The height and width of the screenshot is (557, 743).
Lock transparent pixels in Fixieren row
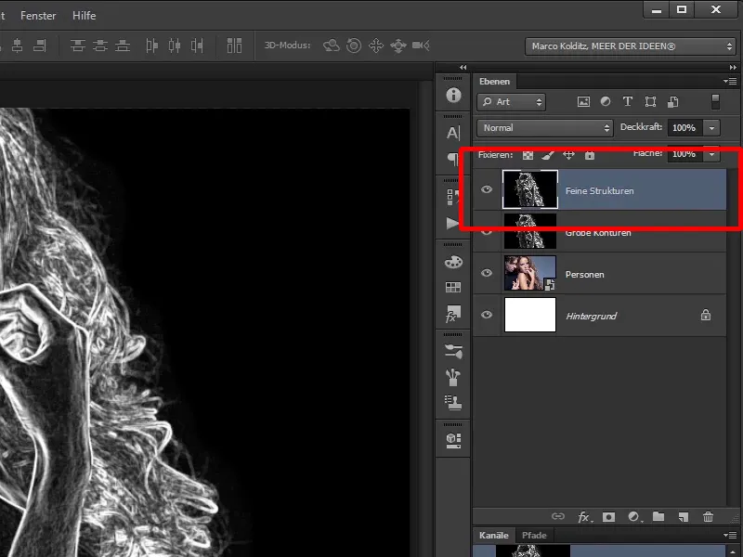[x=528, y=155]
